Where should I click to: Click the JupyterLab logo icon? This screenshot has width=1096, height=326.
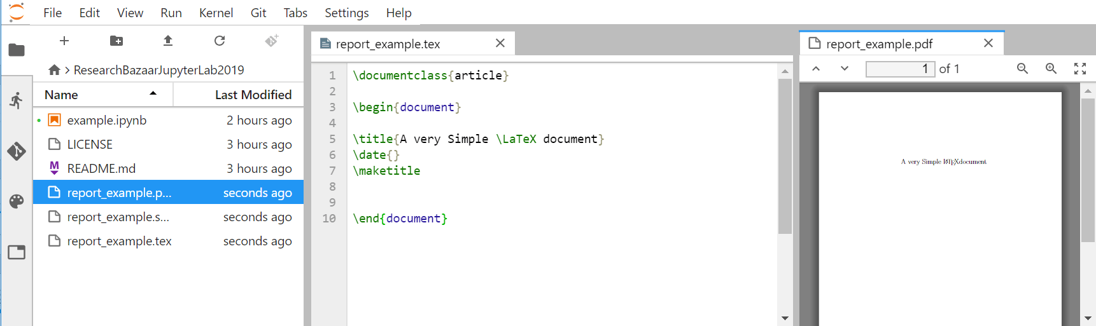(17, 12)
